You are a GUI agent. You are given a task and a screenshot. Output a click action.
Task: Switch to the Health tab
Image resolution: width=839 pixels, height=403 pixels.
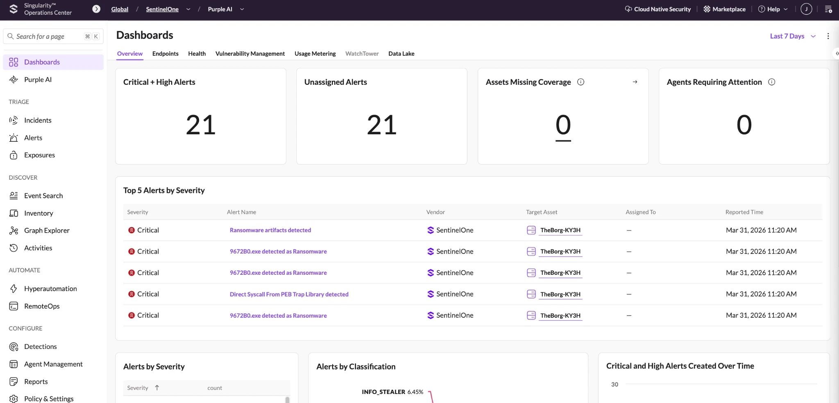tap(197, 54)
